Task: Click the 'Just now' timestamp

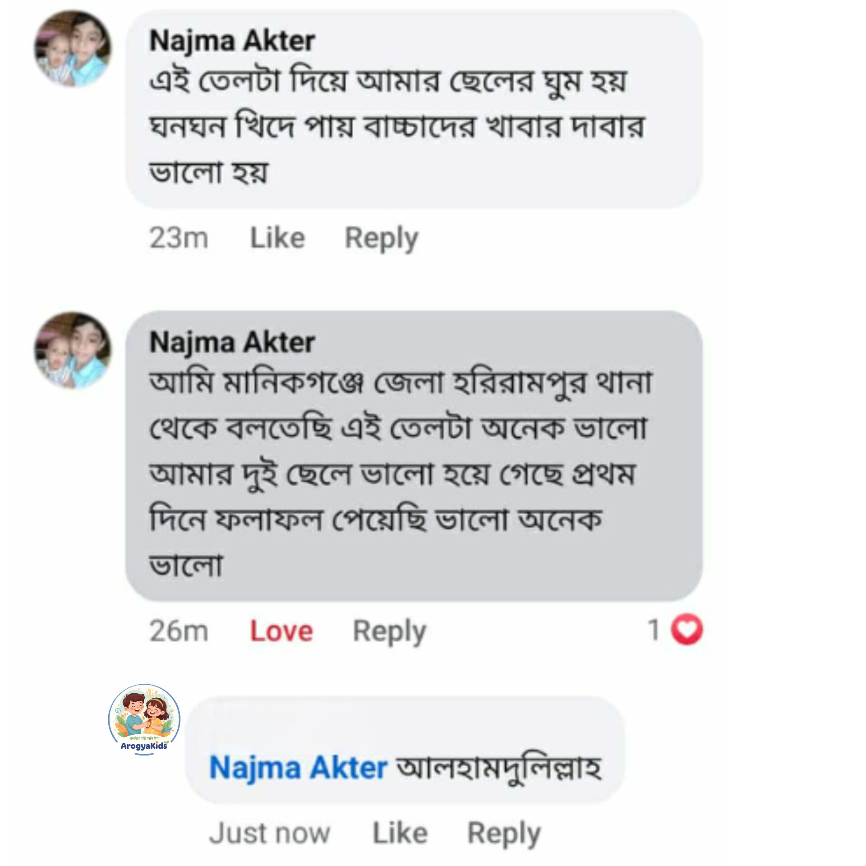Action: (x=270, y=833)
